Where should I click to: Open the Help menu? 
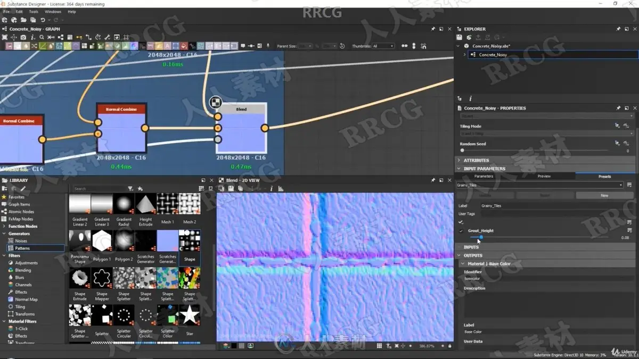71,11
